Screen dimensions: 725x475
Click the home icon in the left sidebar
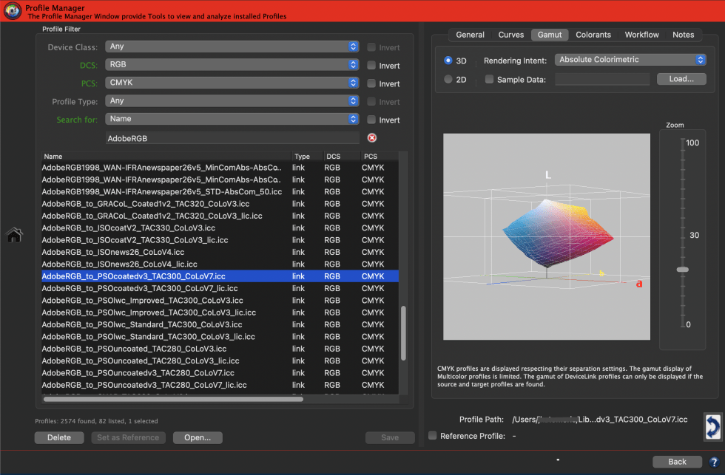click(x=14, y=235)
